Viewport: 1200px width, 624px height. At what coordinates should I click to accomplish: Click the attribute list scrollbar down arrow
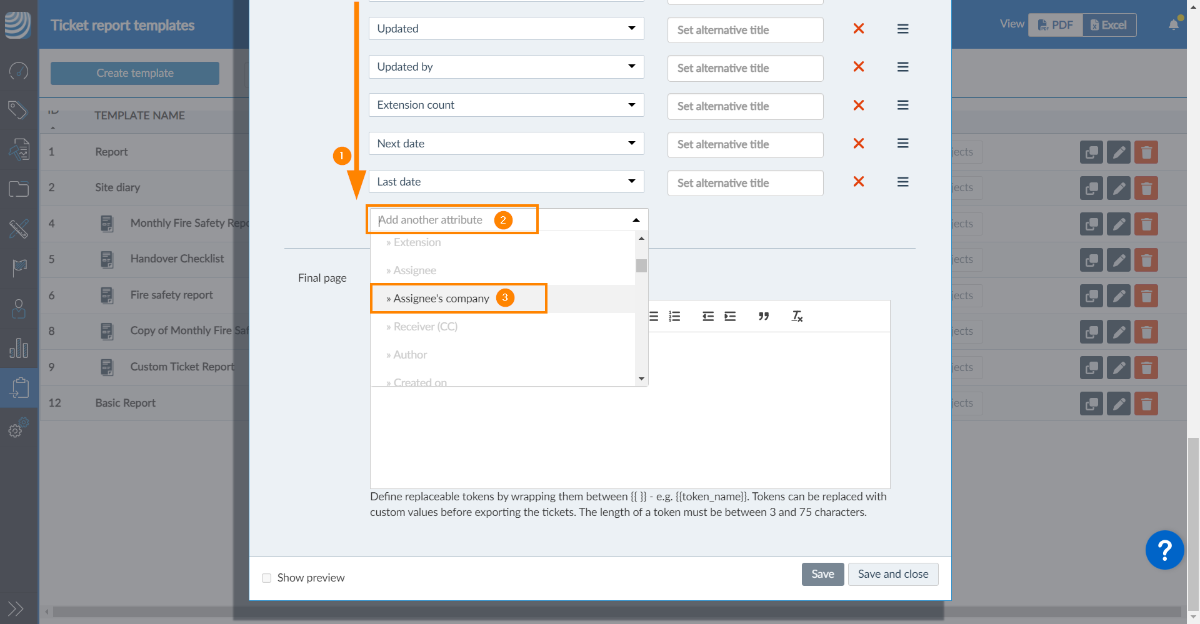click(641, 379)
